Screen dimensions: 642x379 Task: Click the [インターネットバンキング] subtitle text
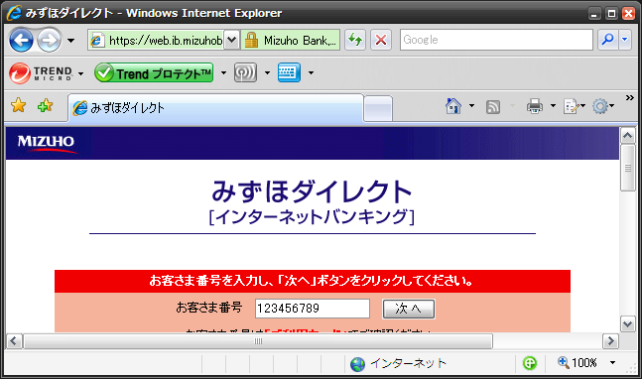pyautogui.click(x=312, y=217)
